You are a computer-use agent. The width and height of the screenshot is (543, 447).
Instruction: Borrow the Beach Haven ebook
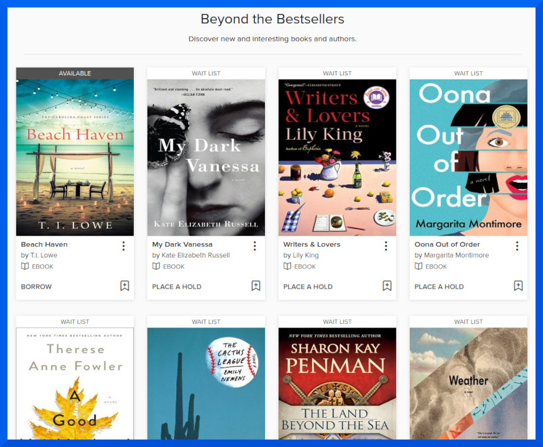(x=37, y=287)
